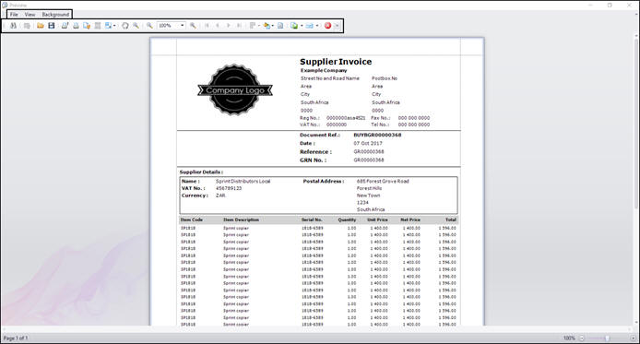Open the File menu
The image size is (640, 344).
pos(14,14)
